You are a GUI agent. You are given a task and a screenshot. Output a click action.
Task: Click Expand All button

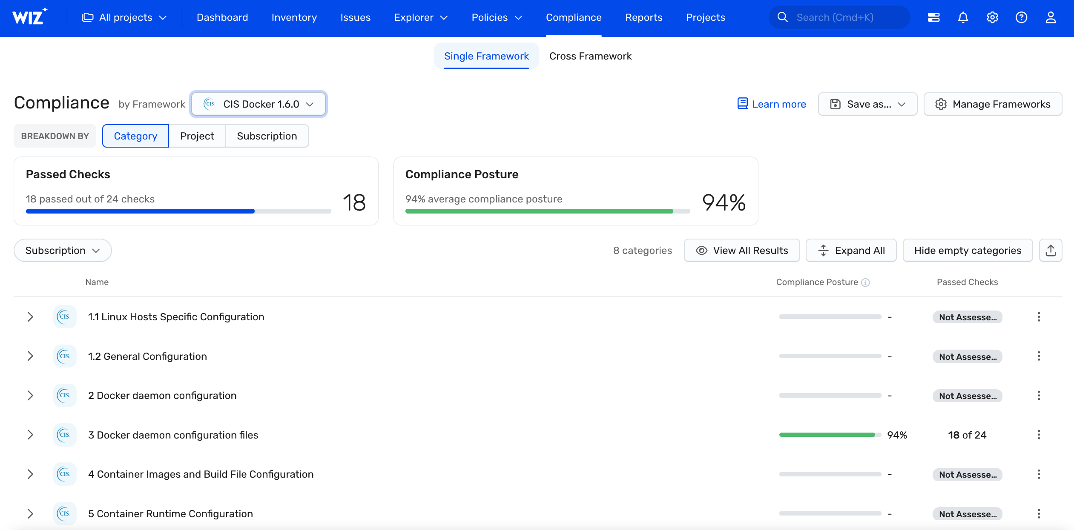(851, 251)
